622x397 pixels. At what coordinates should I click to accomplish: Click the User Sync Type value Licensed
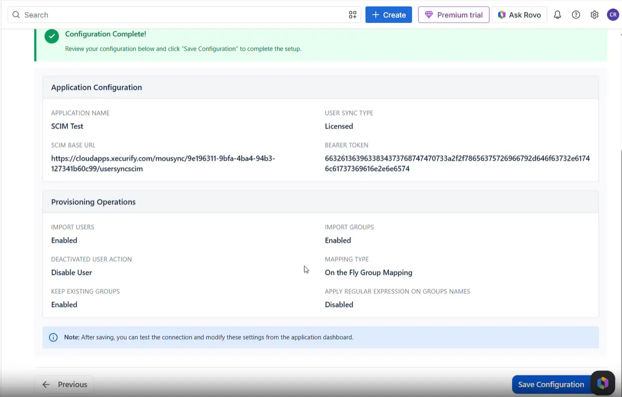339,126
